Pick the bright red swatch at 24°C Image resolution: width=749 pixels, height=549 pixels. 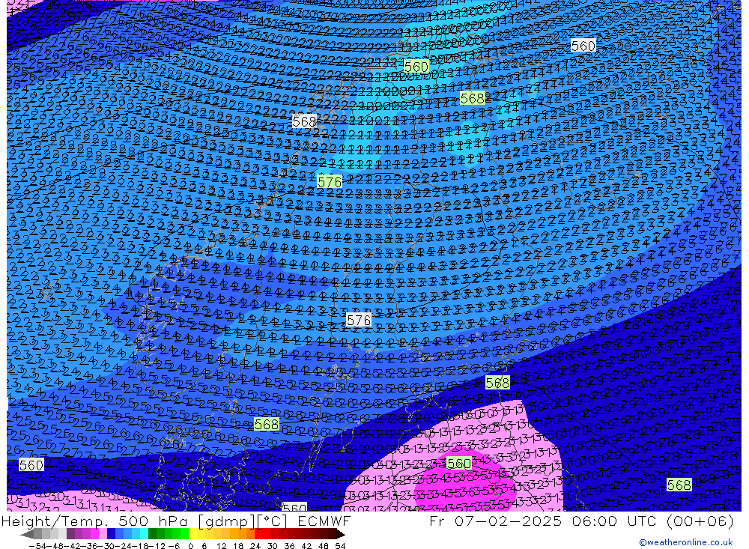258,535
